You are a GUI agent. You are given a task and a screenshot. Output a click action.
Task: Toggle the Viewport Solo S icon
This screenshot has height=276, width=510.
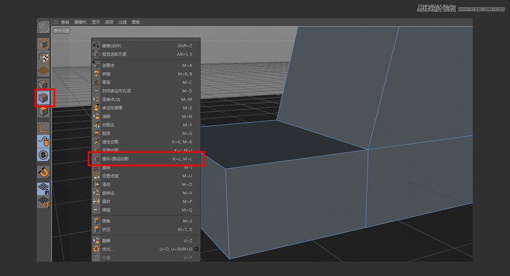(x=43, y=155)
